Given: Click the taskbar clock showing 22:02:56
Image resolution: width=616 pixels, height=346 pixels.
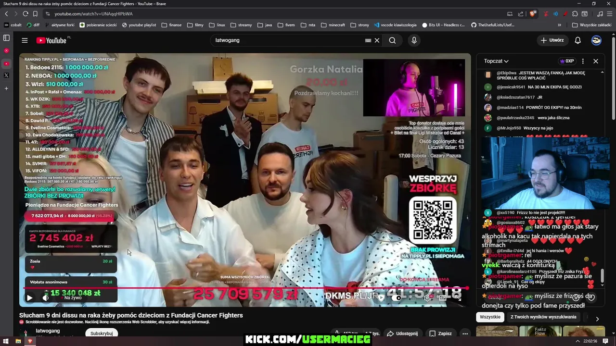Looking at the screenshot, I should 590,341.
